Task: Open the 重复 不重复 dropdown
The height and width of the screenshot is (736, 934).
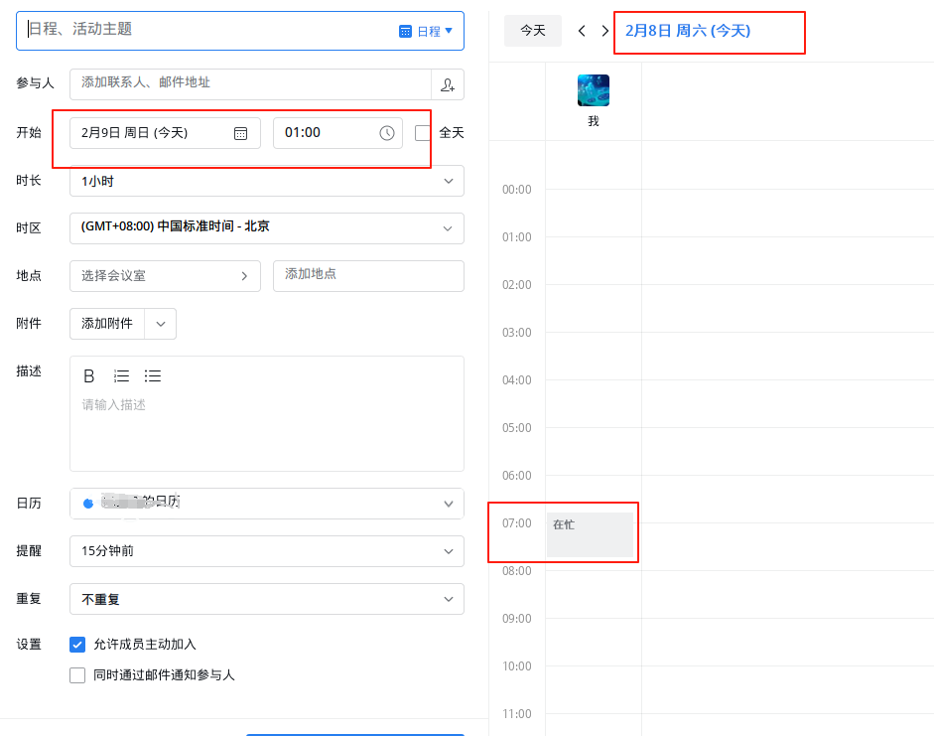Action: [267, 599]
